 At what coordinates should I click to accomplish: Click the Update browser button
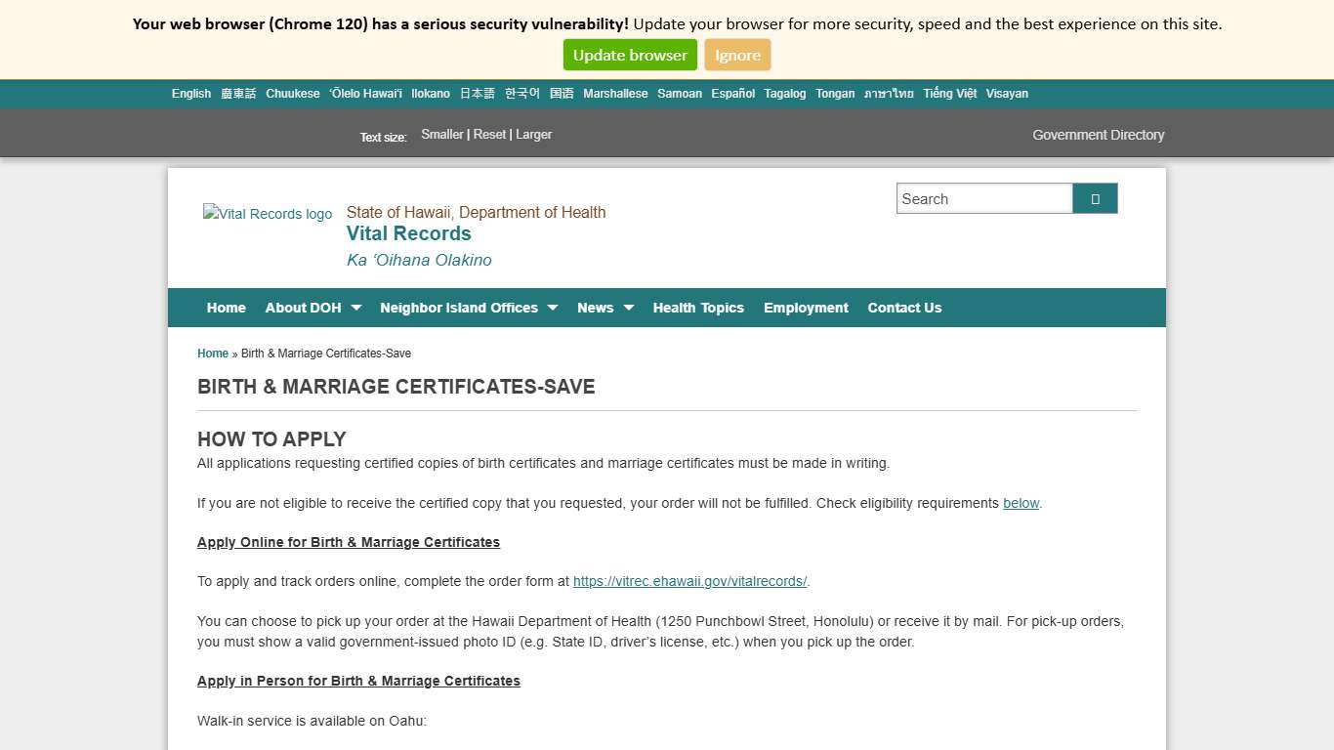point(629,55)
